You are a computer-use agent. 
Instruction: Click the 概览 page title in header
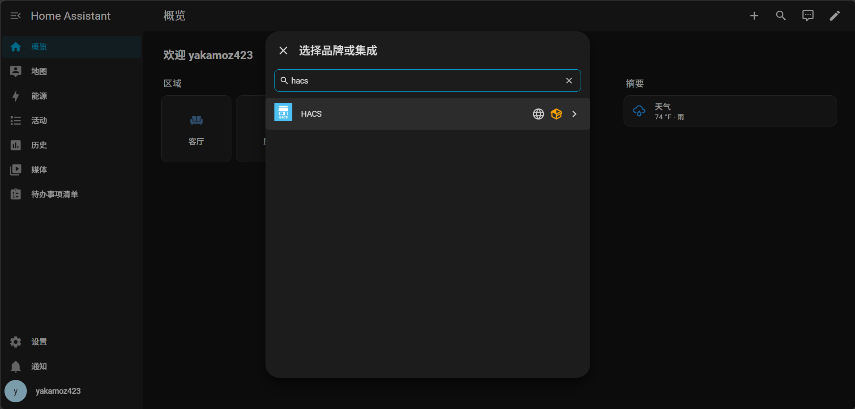coord(174,16)
